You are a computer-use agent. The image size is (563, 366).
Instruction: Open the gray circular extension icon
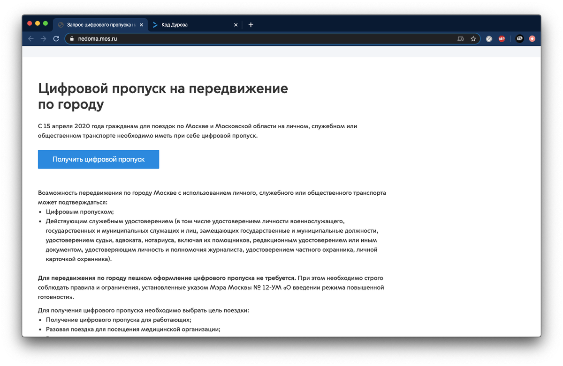489,39
